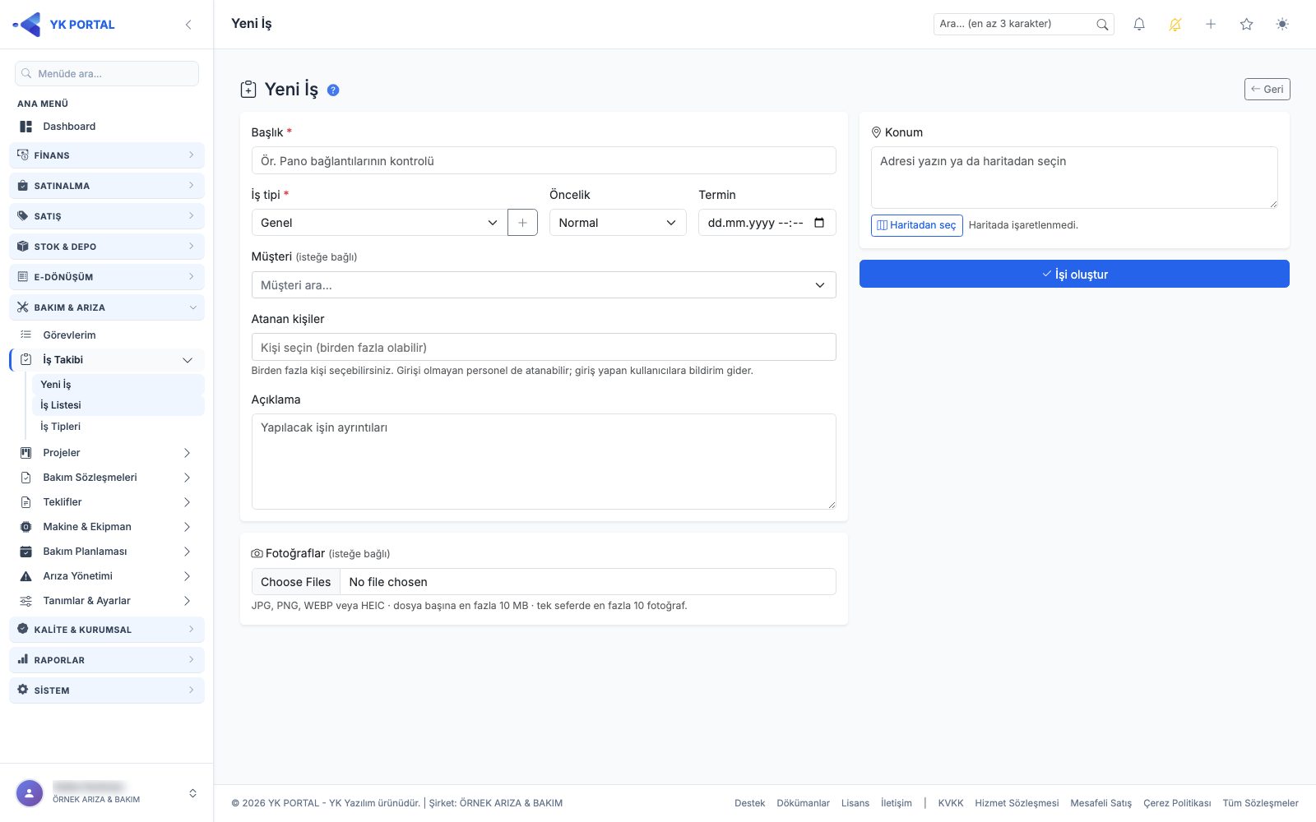Click the user avatar icon
This screenshot has width=1316, height=822.
tap(30, 793)
